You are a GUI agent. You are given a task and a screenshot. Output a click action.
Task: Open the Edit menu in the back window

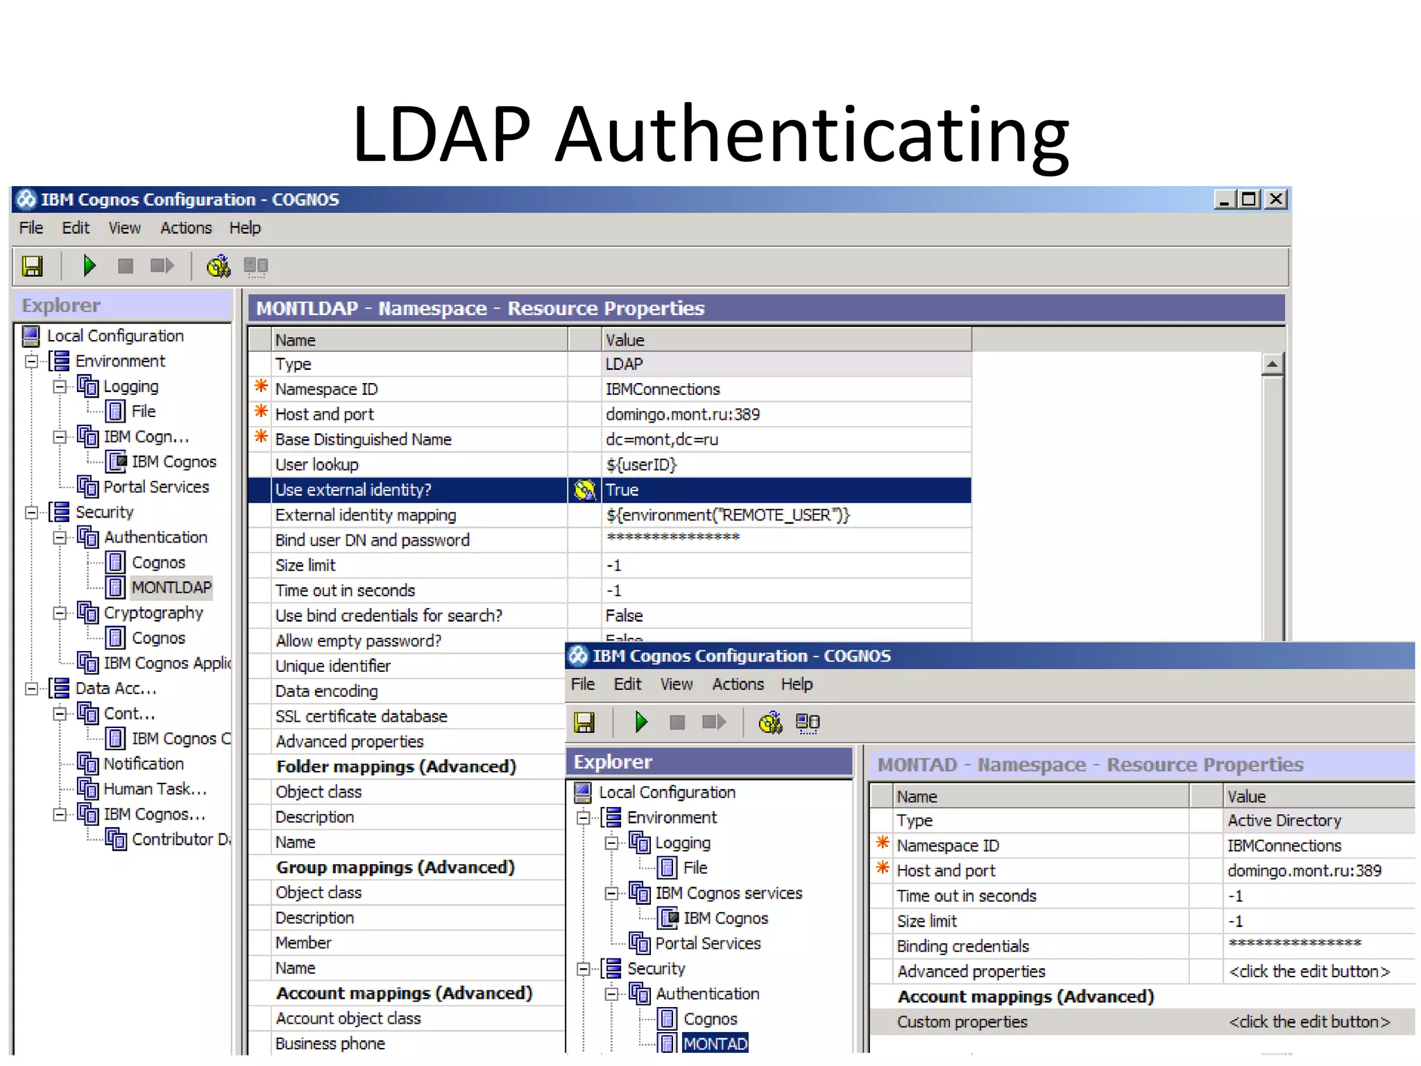[76, 228]
